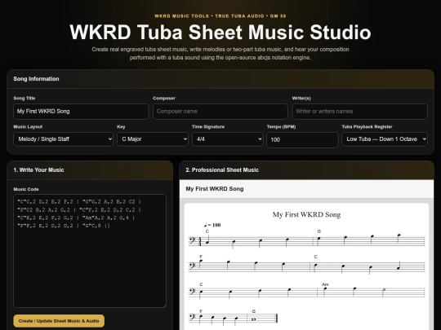
Task: Click inside the Music Code text area
Action: [x=90, y=251]
